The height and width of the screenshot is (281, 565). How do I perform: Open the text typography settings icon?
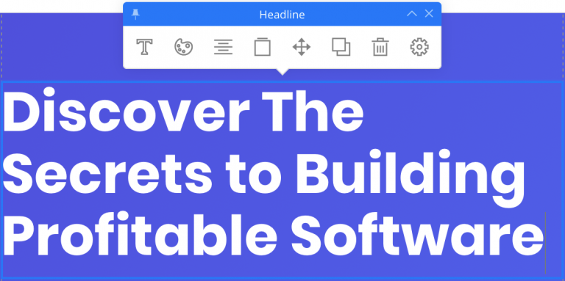144,47
